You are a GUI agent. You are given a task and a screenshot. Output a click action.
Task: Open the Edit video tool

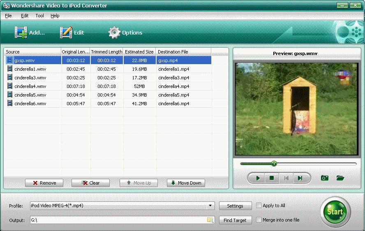[x=66, y=32]
